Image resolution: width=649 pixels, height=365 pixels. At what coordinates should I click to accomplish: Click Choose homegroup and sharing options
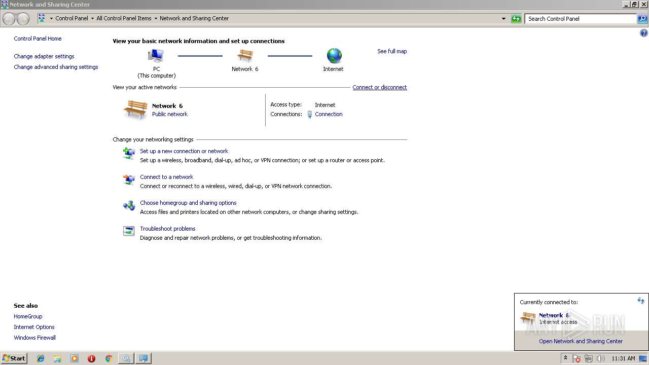coord(188,203)
